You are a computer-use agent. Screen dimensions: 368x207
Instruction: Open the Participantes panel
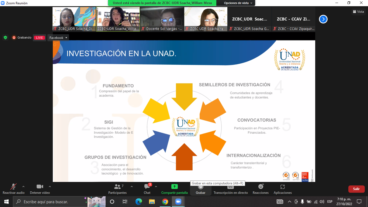coord(117,189)
